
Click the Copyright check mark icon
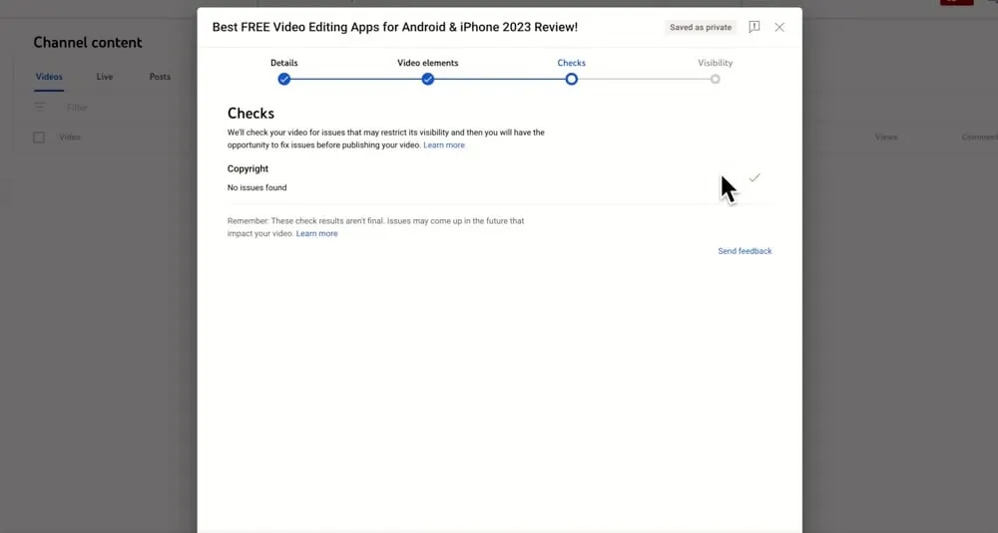(754, 177)
